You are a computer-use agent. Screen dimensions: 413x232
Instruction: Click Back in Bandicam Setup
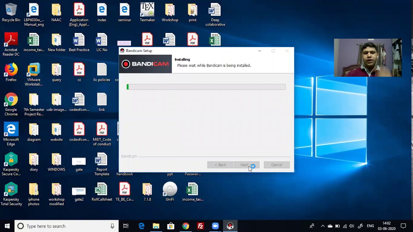tap(220, 165)
